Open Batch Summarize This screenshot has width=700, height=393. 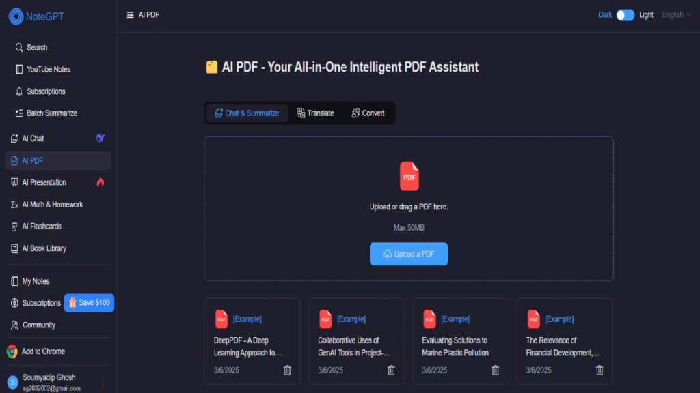(46, 113)
